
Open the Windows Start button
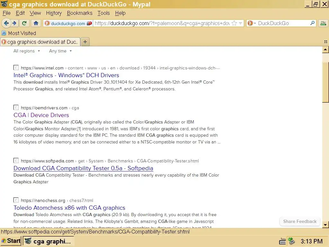[11, 241]
